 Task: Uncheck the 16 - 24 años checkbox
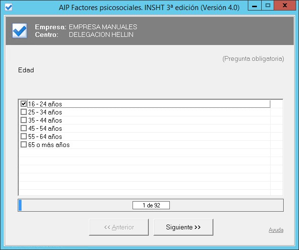[x=23, y=104]
